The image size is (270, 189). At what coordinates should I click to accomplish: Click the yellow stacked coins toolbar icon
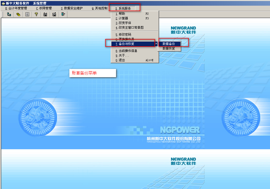(18, 14)
